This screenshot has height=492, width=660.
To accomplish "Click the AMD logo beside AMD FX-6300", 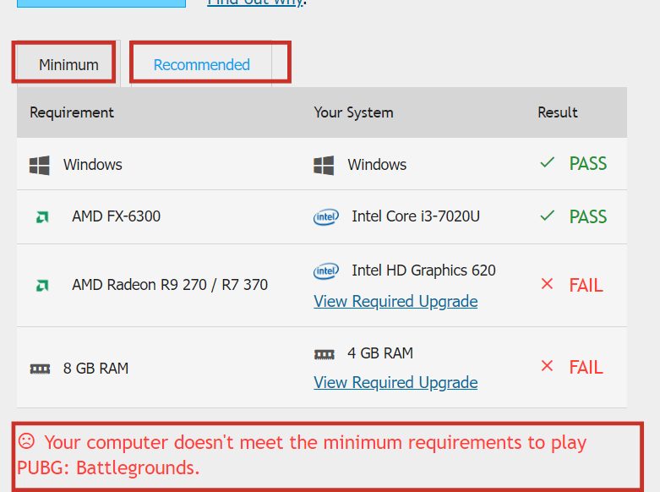I will (x=42, y=217).
